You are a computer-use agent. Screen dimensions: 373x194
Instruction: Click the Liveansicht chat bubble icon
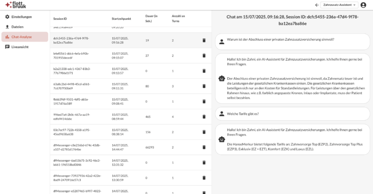click(7, 47)
